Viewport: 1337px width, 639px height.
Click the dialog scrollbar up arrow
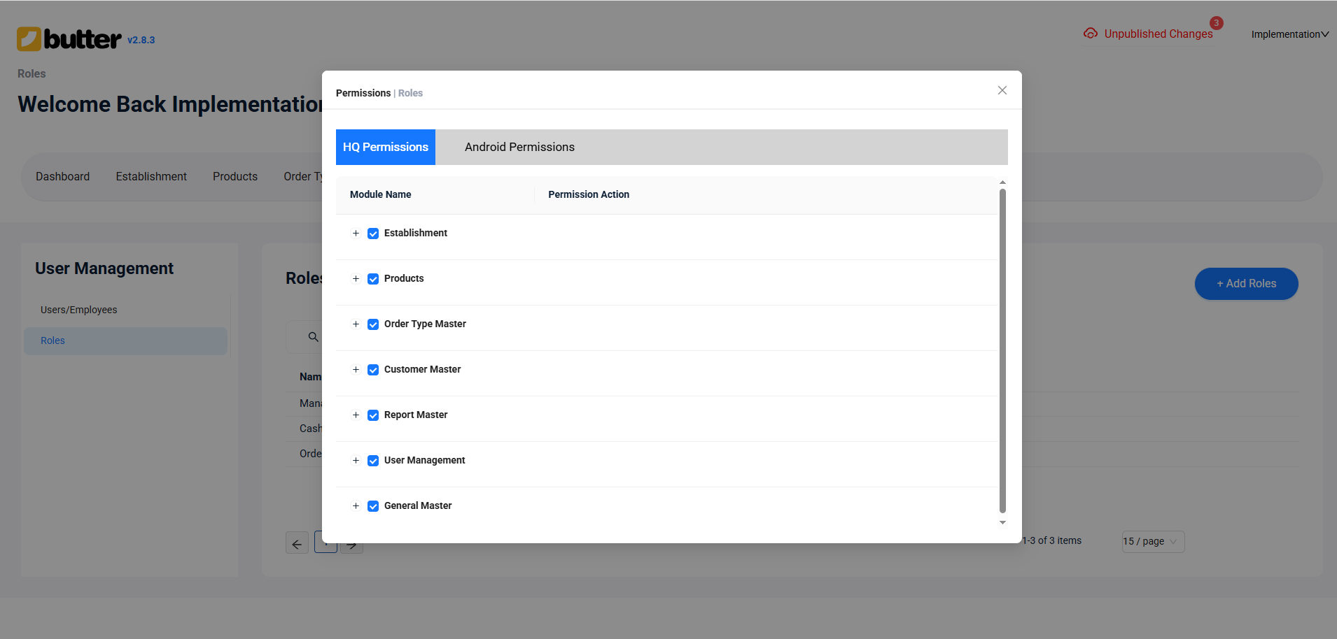pos(1002,182)
